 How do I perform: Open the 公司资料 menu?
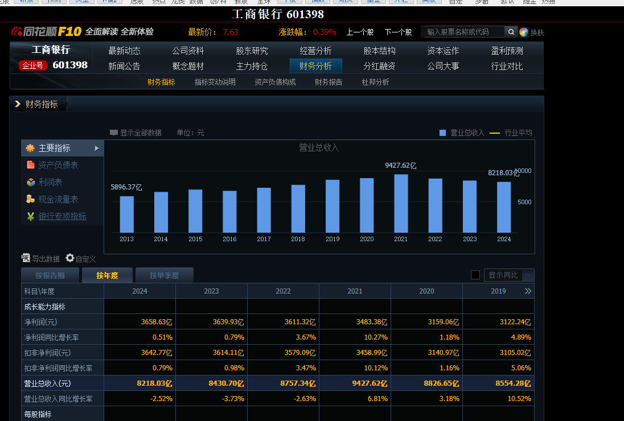188,51
